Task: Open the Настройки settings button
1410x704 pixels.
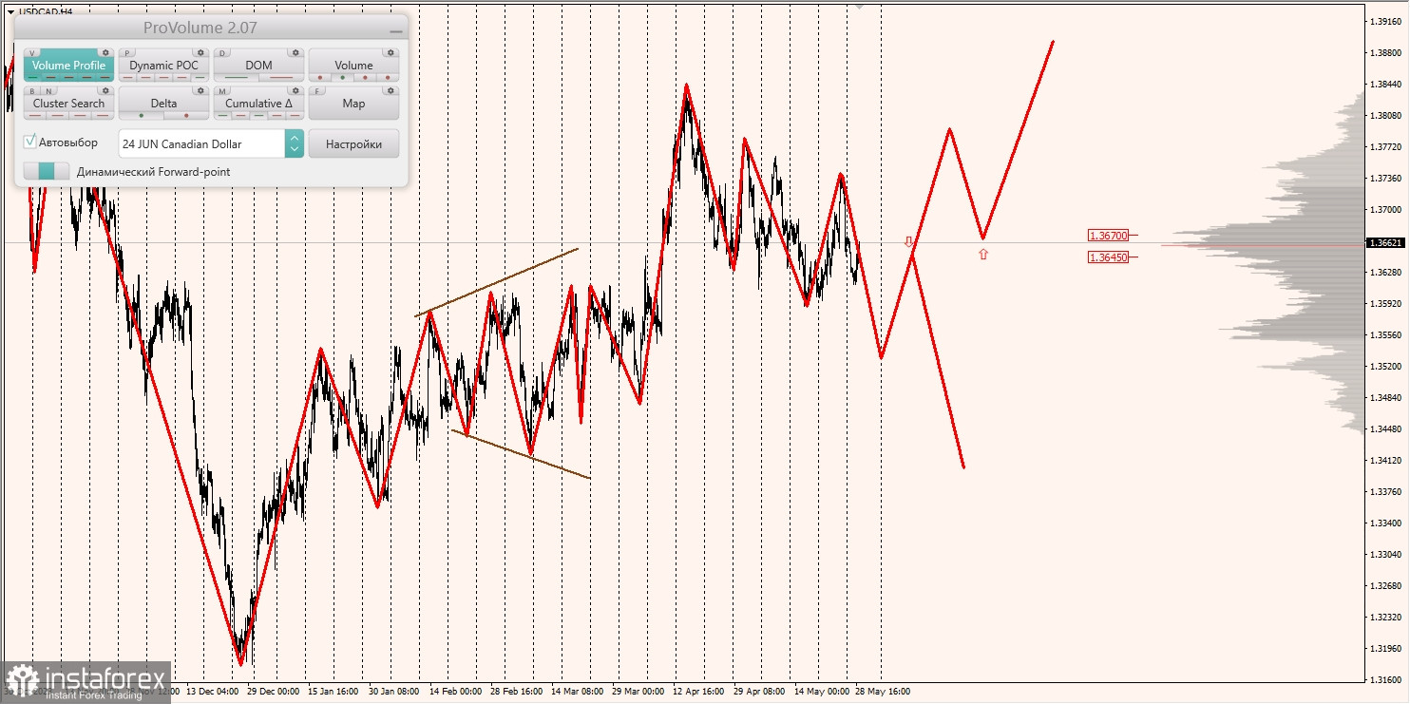Action: coord(353,143)
